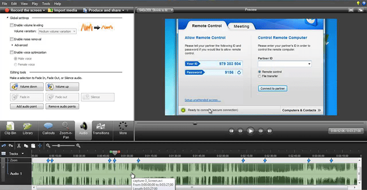
Task: Play the preview video
Action: click(250, 131)
